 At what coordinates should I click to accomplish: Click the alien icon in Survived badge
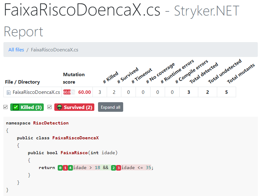(59, 107)
